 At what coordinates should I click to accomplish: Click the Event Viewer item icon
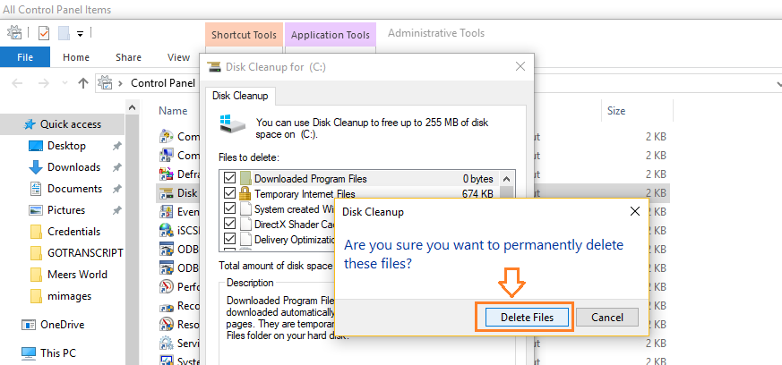pos(166,212)
